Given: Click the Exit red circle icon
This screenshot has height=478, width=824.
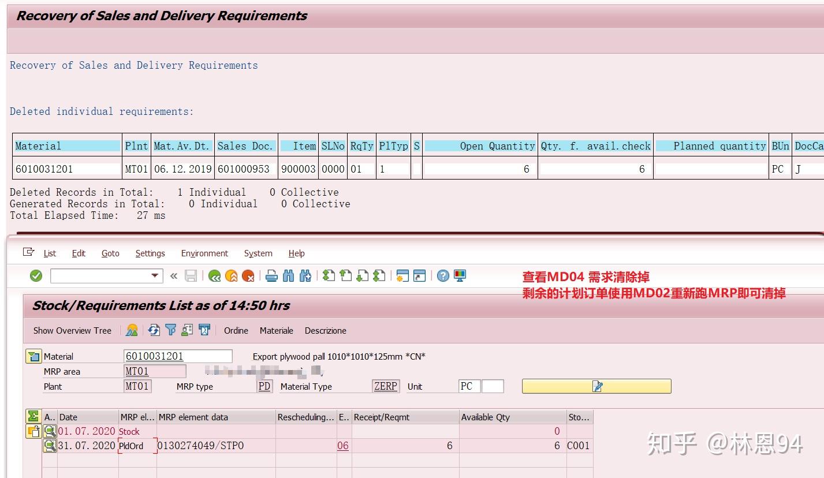Looking at the screenshot, I should point(248,275).
